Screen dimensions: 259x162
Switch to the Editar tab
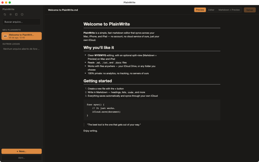(x=211, y=10)
